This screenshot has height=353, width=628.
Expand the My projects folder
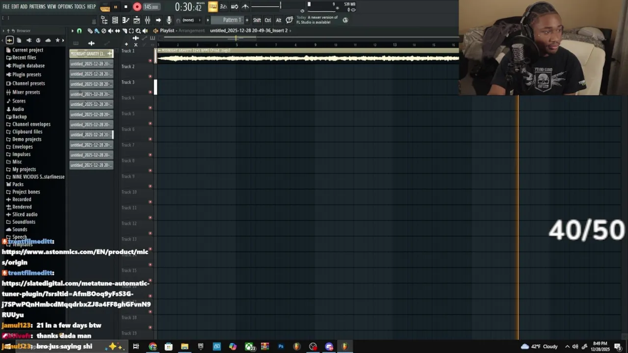coord(21,169)
